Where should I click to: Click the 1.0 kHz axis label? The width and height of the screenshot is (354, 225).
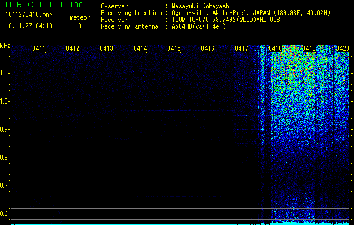click(x=5, y=101)
